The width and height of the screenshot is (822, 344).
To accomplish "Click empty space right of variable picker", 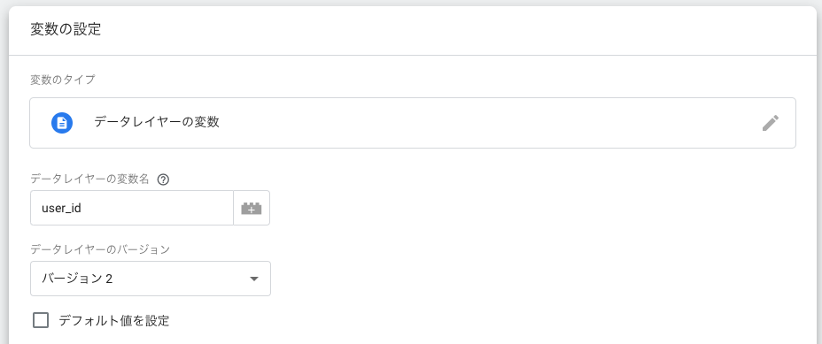I will (x=524, y=208).
